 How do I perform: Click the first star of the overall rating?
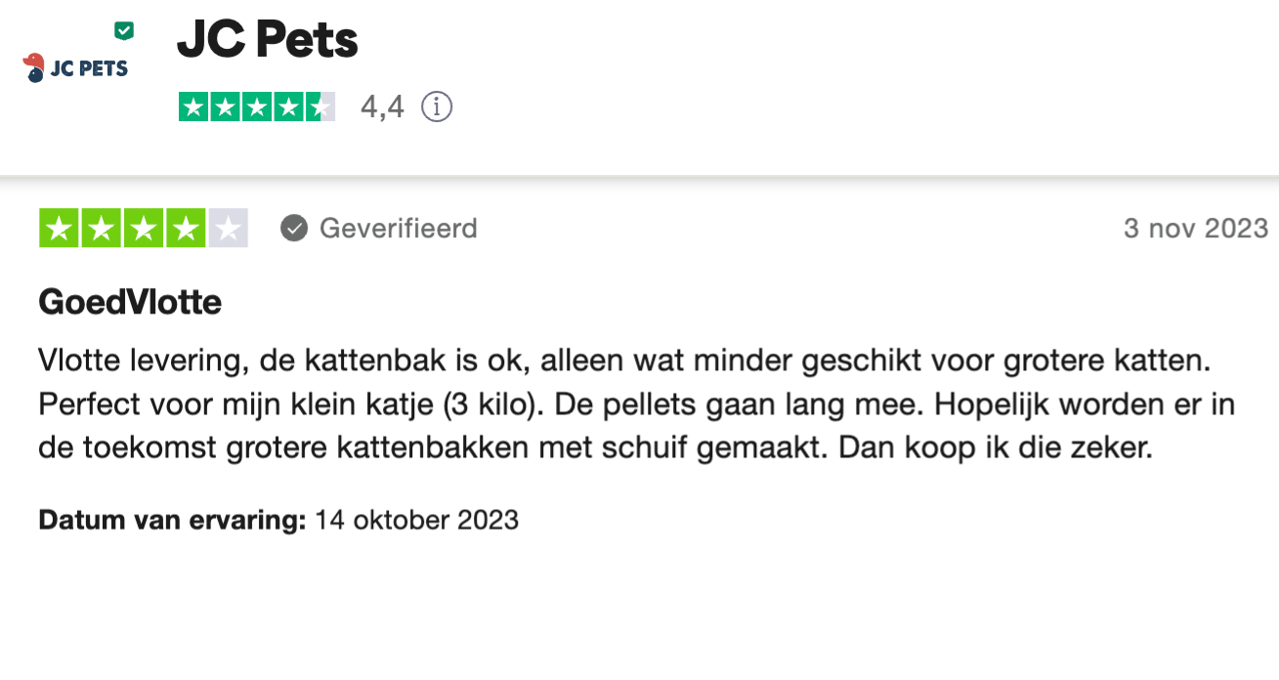pyautogui.click(x=193, y=106)
